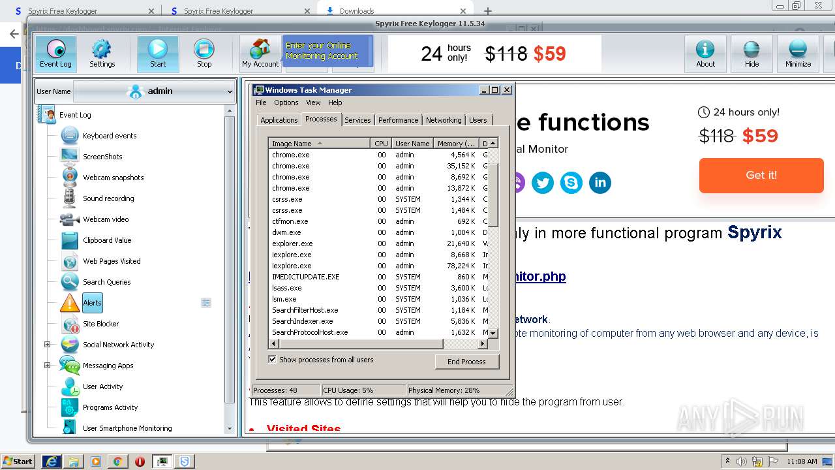The width and height of the screenshot is (835, 470).
Task: Open new browser tab plus button
Action: (x=487, y=10)
